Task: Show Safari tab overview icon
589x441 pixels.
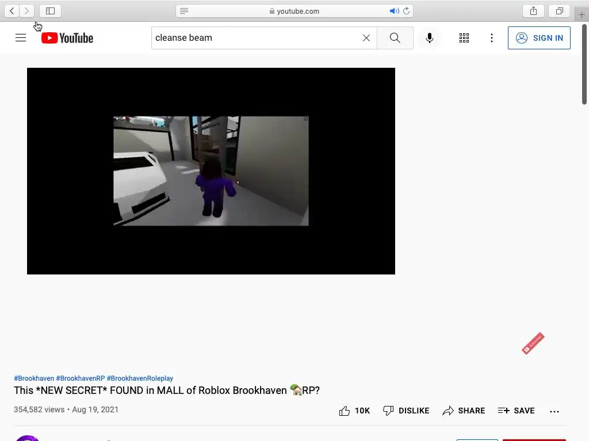Action: point(559,11)
